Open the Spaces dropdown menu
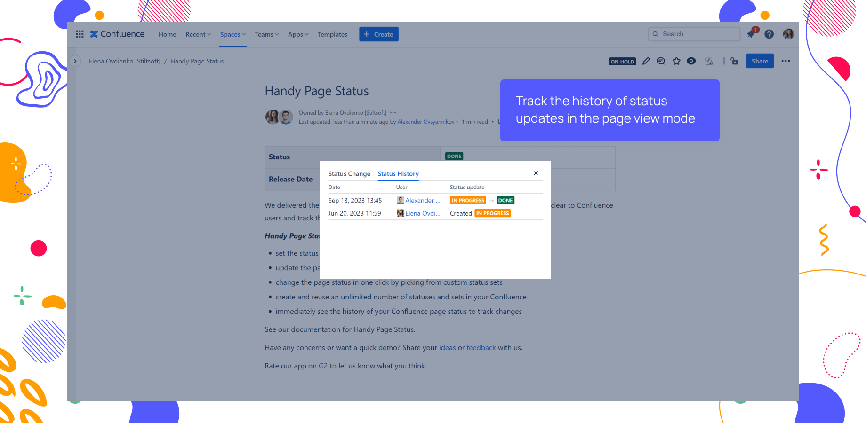 (x=233, y=34)
